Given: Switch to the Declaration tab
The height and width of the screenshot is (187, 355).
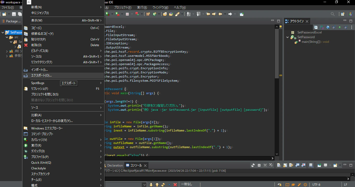Looking at the screenshot, I should (115, 165).
